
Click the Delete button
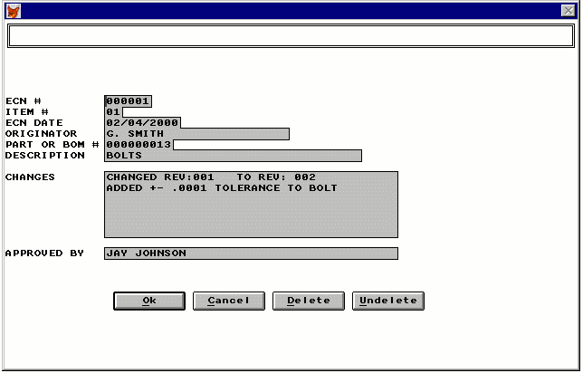(x=308, y=301)
